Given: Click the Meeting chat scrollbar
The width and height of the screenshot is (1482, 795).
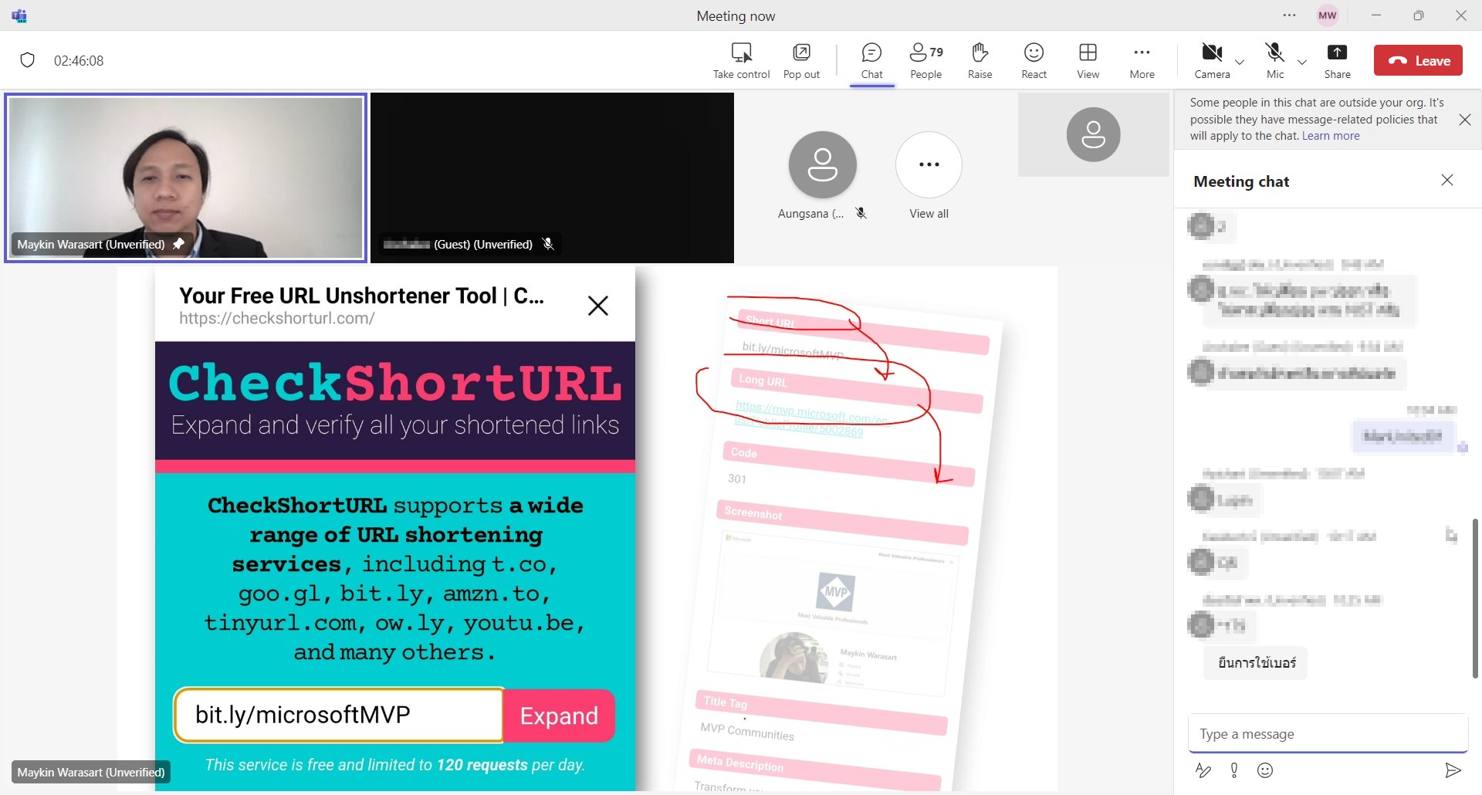Looking at the screenshot, I should tap(1475, 598).
